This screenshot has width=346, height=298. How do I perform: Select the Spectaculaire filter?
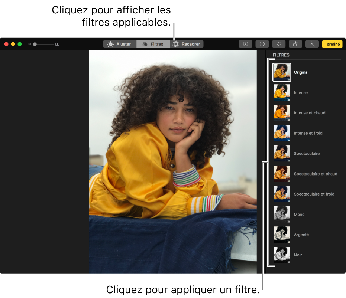[x=282, y=153]
